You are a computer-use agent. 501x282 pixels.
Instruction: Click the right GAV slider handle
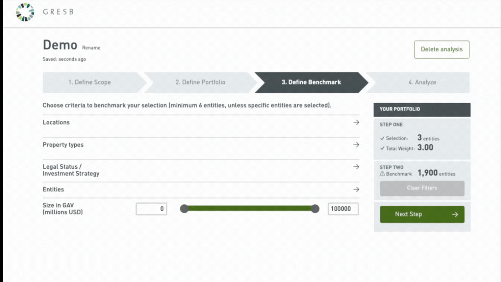click(315, 209)
